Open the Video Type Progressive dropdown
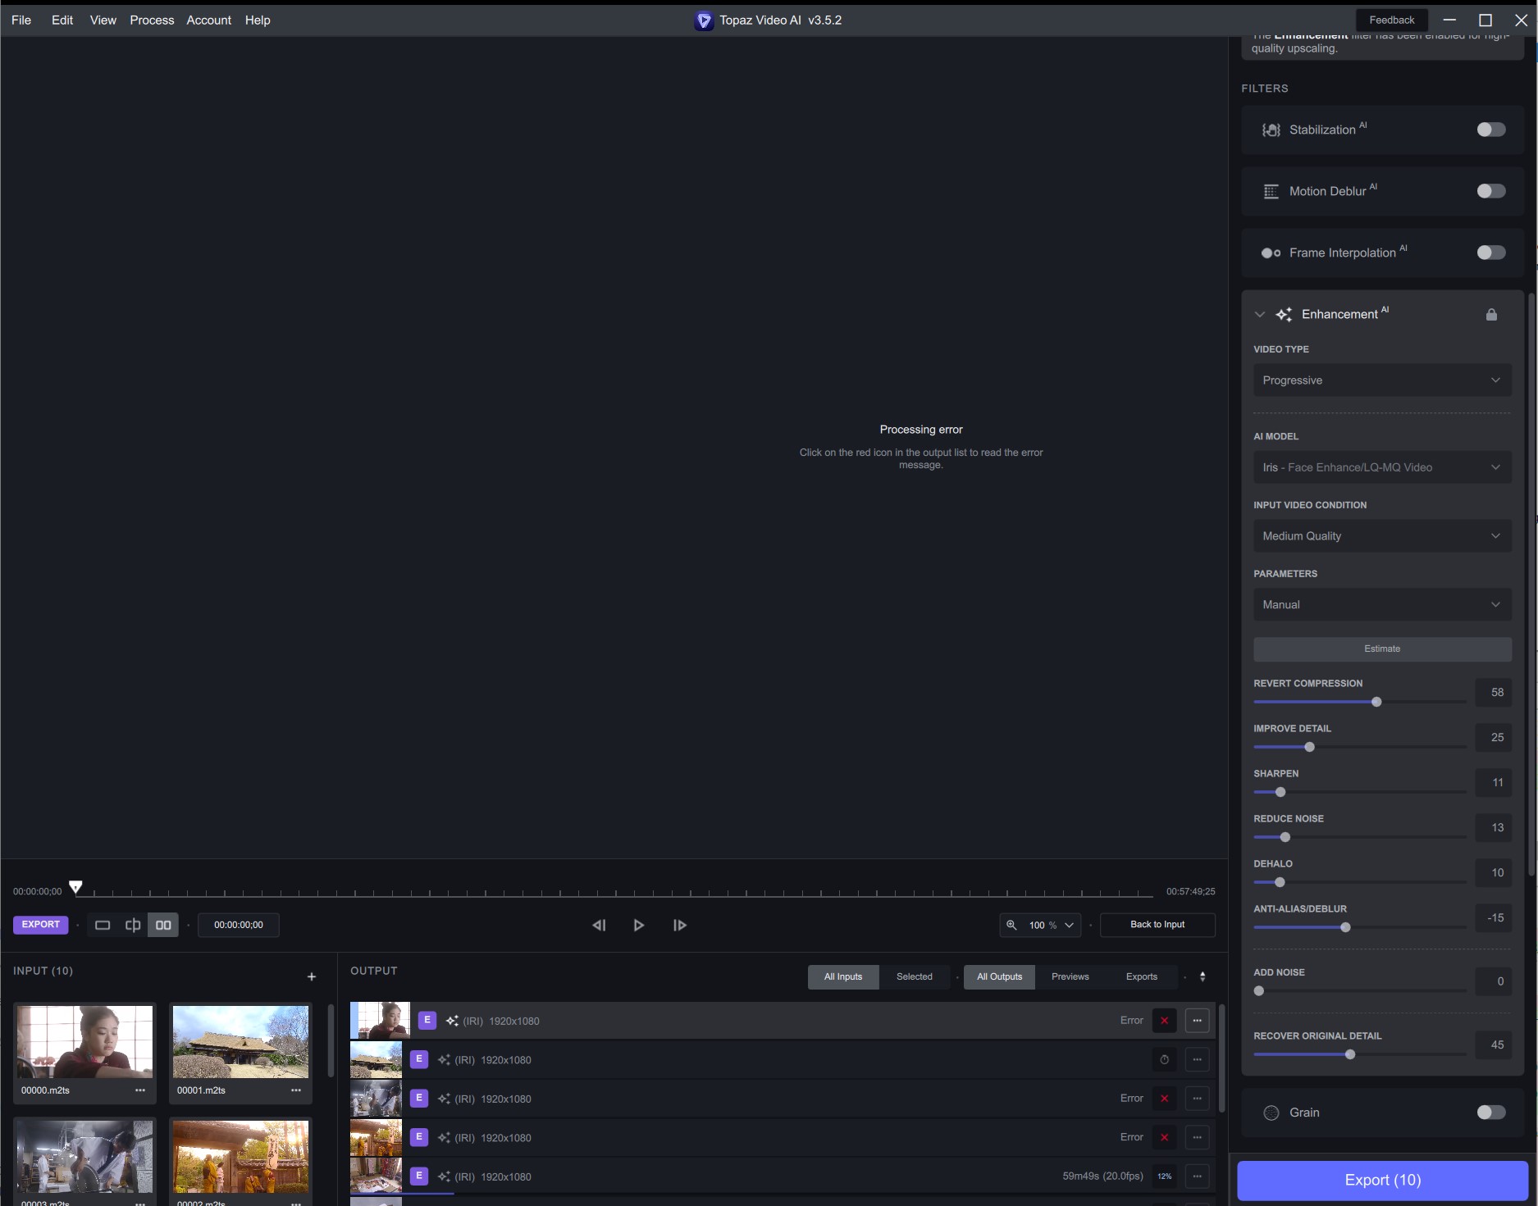 point(1381,380)
